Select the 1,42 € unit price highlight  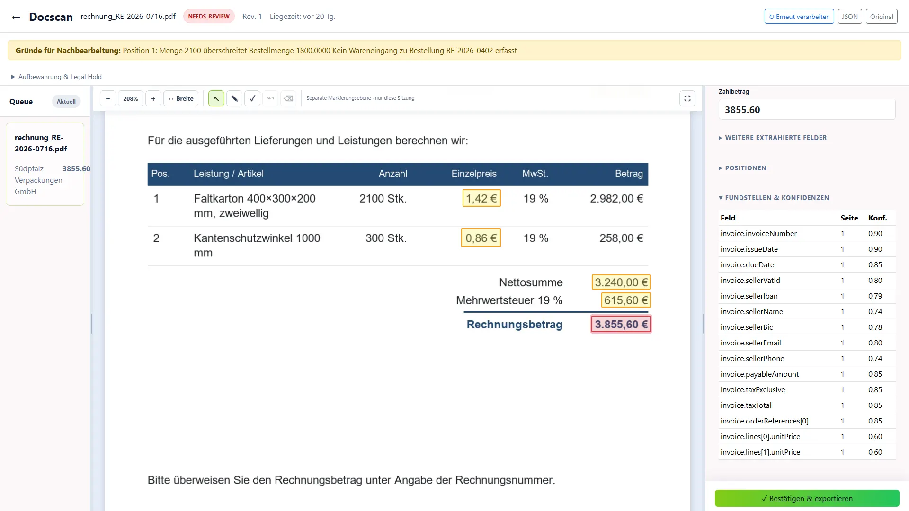pyautogui.click(x=481, y=198)
